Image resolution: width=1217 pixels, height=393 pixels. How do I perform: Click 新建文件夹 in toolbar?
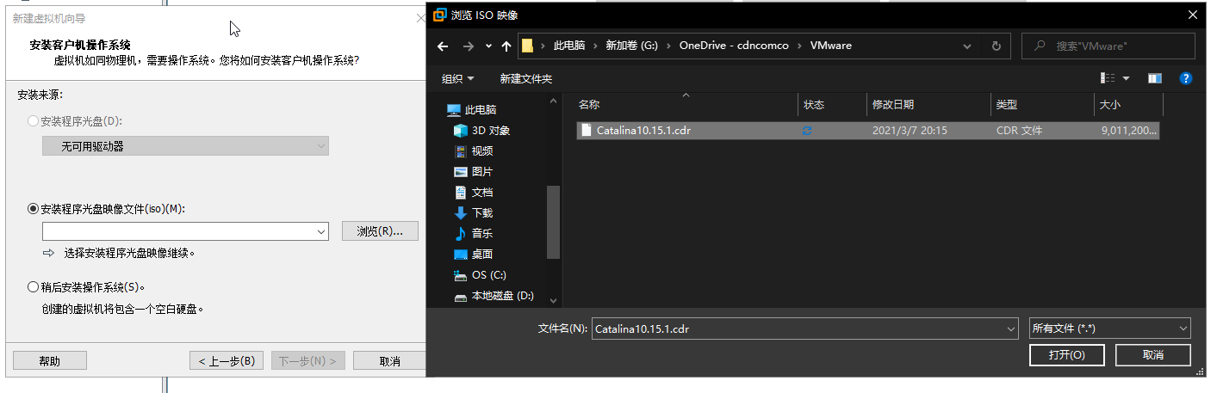click(x=525, y=79)
